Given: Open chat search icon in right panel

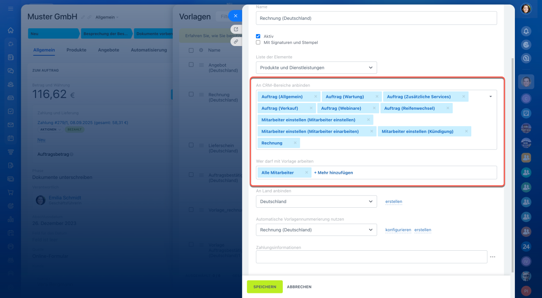Looking at the screenshot, I should tap(526, 58).
